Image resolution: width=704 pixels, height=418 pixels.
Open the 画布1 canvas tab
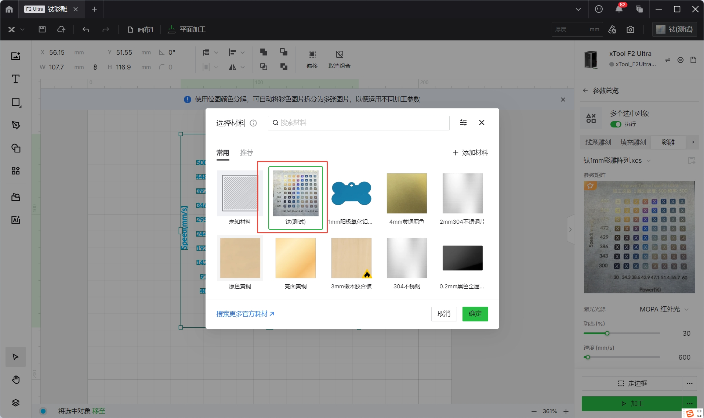point(140,29)
